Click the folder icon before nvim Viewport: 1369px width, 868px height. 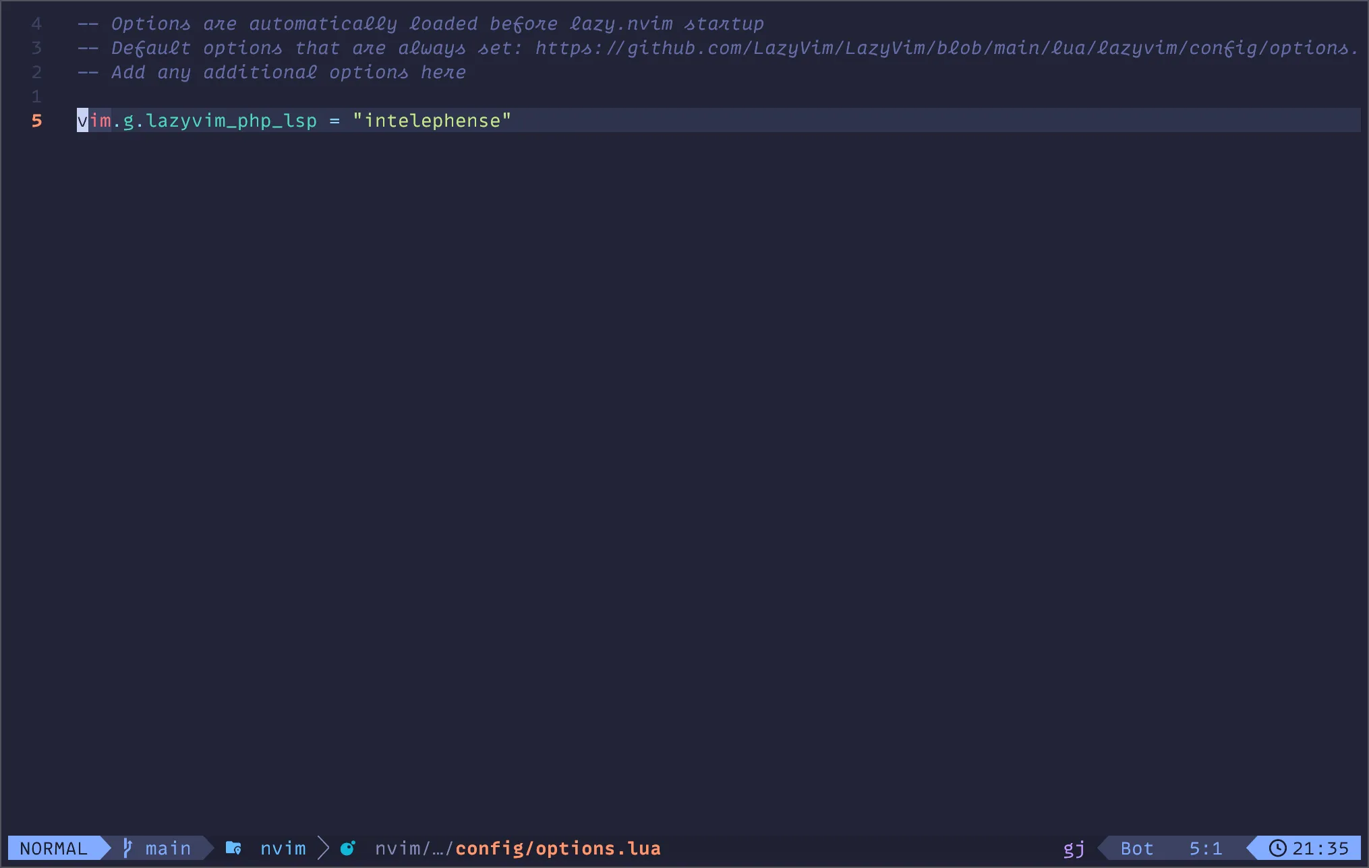(x=233, y=848)
